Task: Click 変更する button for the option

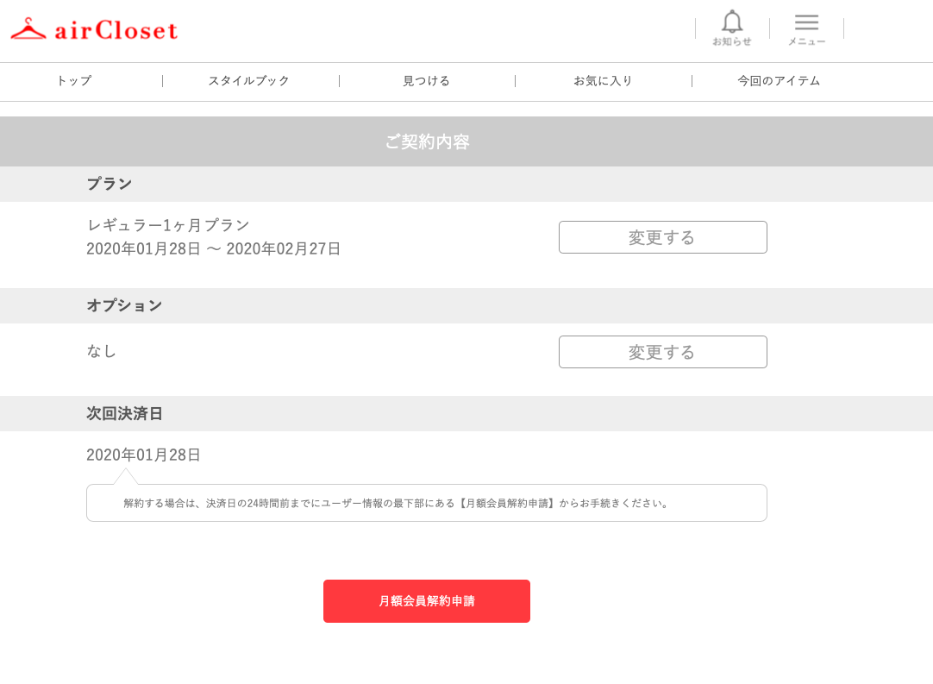Action: point(663,352)
